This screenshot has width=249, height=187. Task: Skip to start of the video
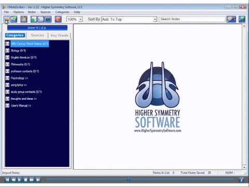point(7,180)
